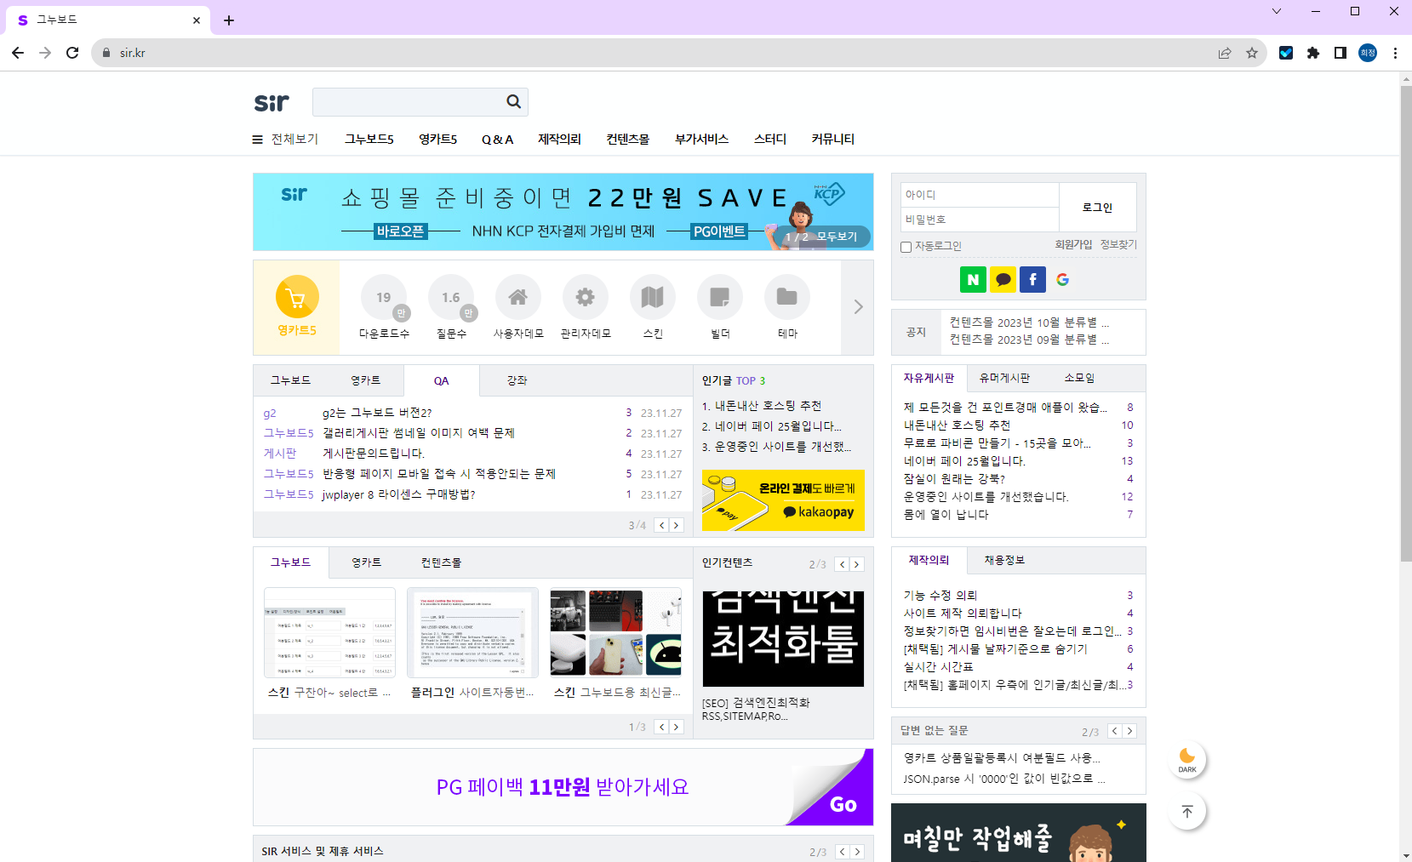
Task: Log in with Facebook icon
Action: click(x=1032, y=279)
